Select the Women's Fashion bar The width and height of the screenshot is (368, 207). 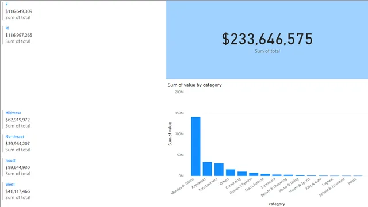[254, 174]
